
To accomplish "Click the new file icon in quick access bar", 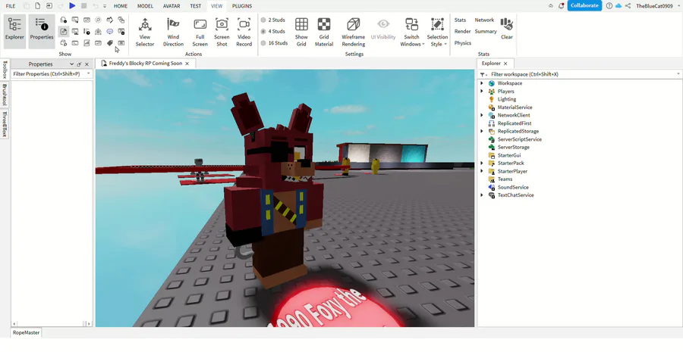I will [37, 5].
